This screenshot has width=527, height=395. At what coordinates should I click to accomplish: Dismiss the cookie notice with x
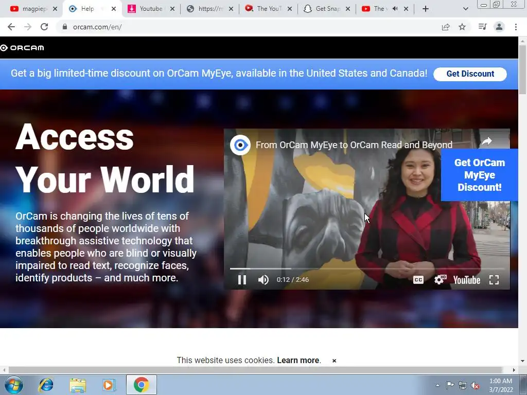click(334, 361)
